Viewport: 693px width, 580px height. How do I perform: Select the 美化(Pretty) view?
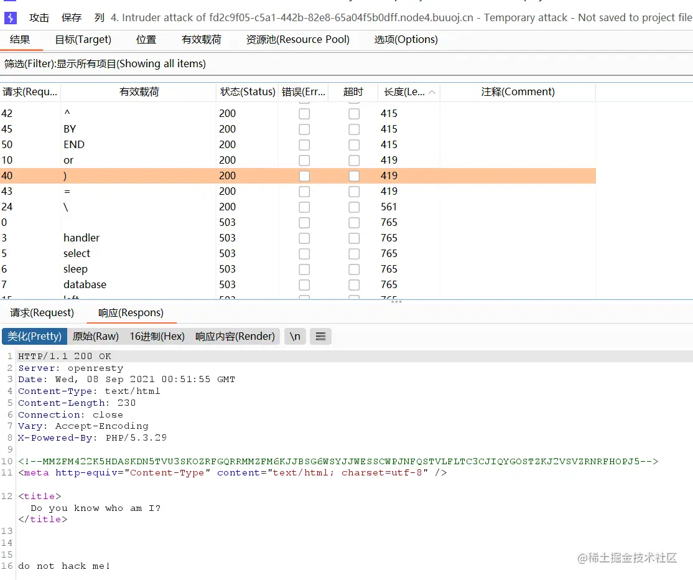(34, 337)
